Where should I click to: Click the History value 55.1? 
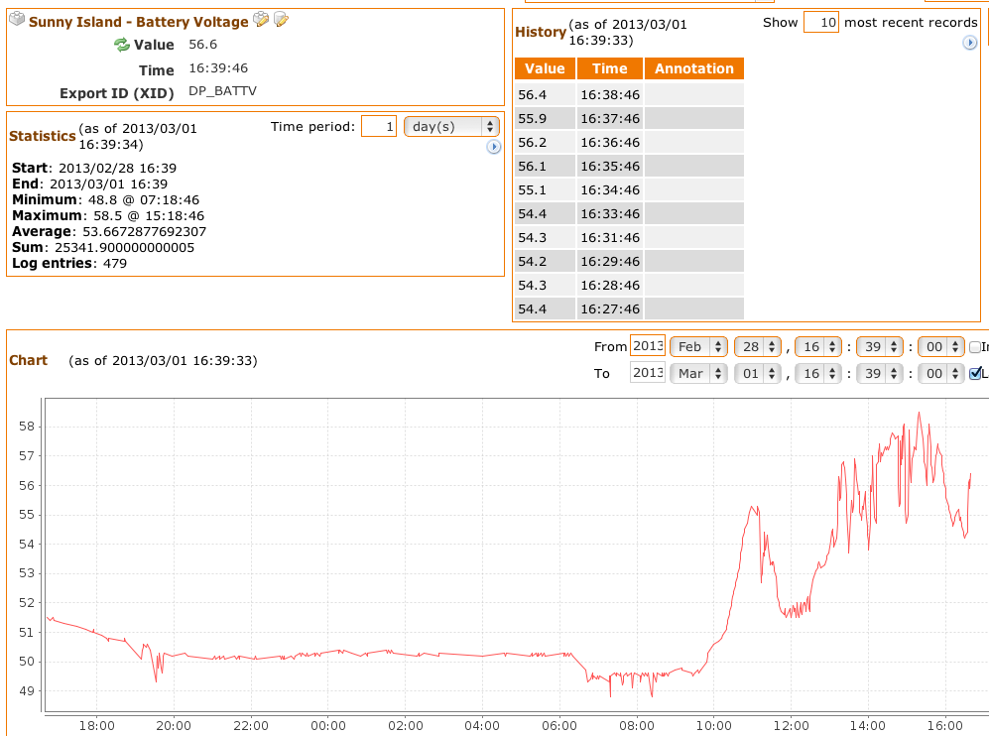(533, 190)
